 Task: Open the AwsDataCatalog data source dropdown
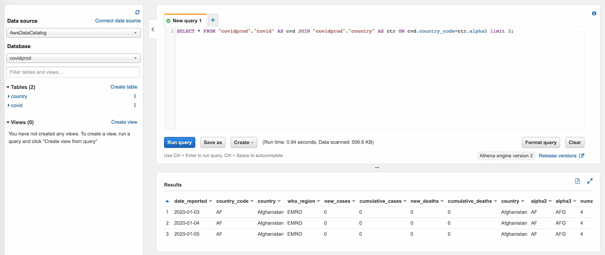click(73, 33)
